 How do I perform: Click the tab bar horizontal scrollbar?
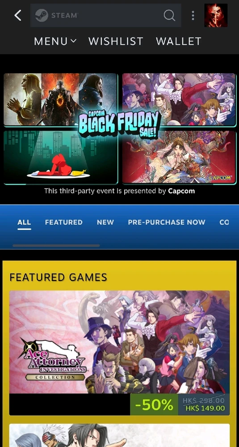pyautogui.click(x=56, y=245)
